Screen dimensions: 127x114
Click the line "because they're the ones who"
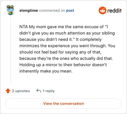[x=66, y=59]
